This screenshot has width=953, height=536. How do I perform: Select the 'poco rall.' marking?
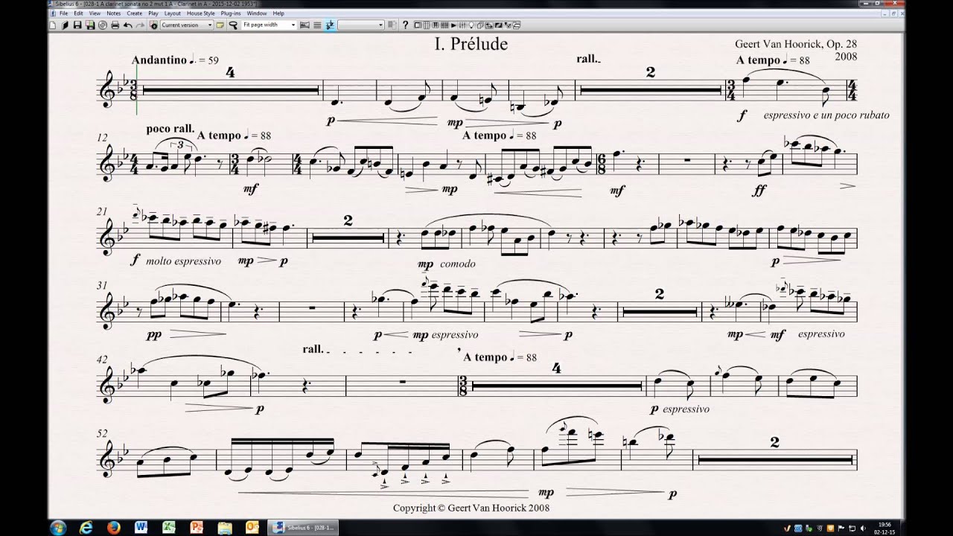pos(170,128)
